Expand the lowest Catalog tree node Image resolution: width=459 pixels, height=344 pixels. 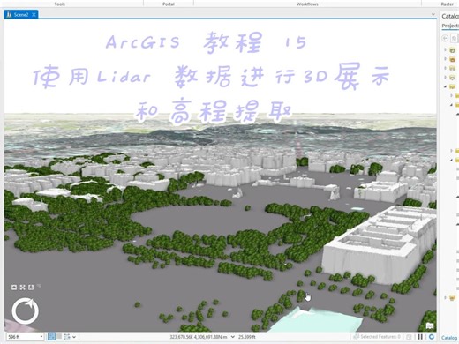446,298
